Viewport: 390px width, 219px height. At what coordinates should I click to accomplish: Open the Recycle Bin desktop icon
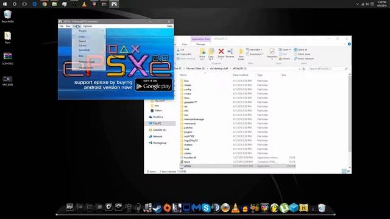pos(7,16)
